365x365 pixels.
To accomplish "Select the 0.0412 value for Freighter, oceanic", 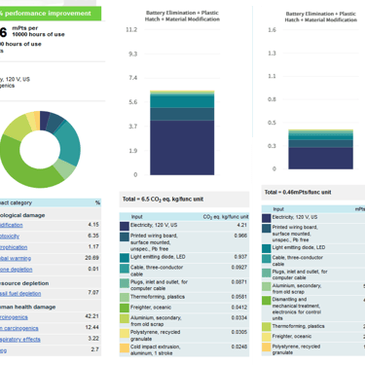I will pyautogui.click(x=239, y=307).
